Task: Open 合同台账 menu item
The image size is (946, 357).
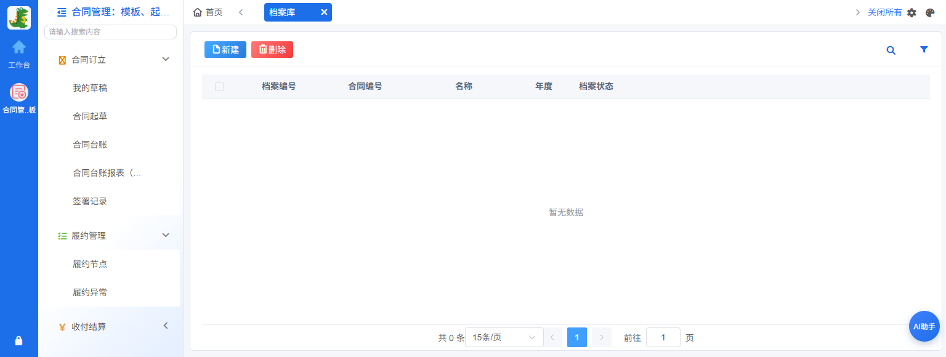Action: [90, 145]
